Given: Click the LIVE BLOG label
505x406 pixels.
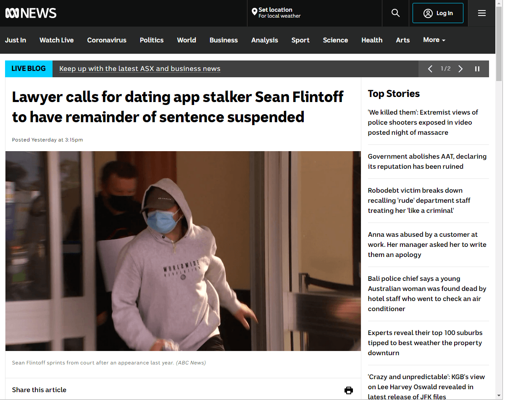Looking at the screenshot, I should point(29,69).
